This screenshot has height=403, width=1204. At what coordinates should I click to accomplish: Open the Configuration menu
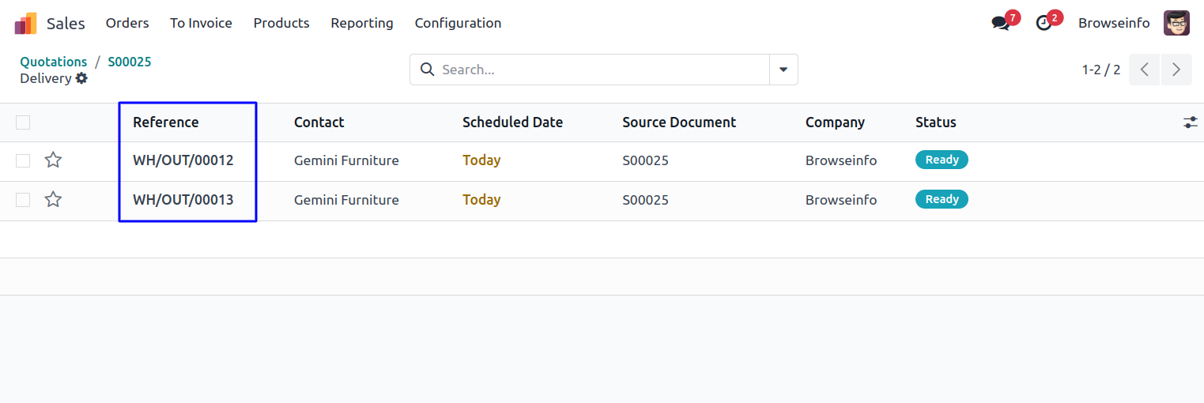pyautogui.click(x=458, y=24)
